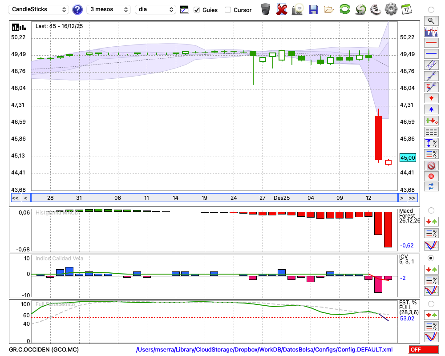445x356 pixels.
Task: Select the red horizontal line tool
Action: pos(431,43)
